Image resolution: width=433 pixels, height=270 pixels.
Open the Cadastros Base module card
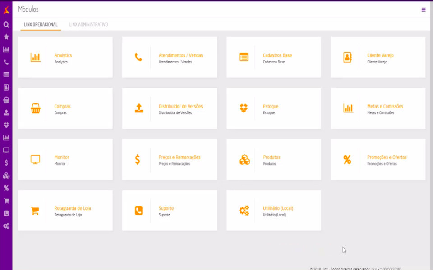pyautogui.click(x=274, y=57)
